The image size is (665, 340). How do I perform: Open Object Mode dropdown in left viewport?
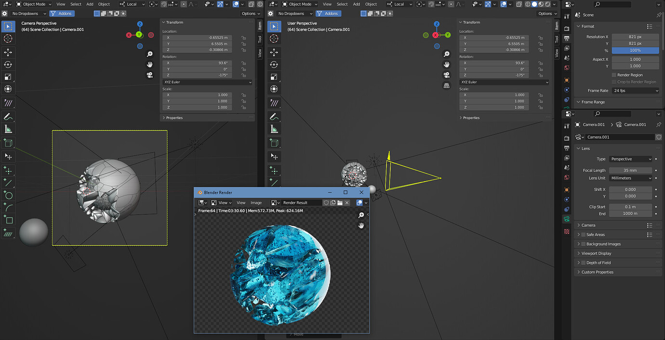34,4
